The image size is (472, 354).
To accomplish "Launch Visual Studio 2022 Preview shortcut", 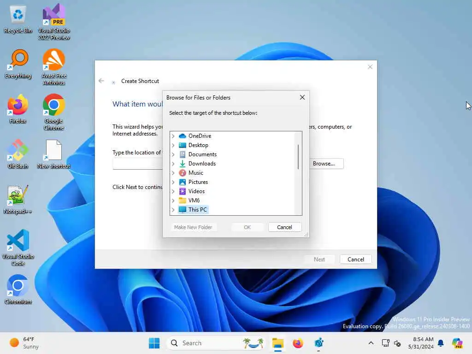I will 54,22.
